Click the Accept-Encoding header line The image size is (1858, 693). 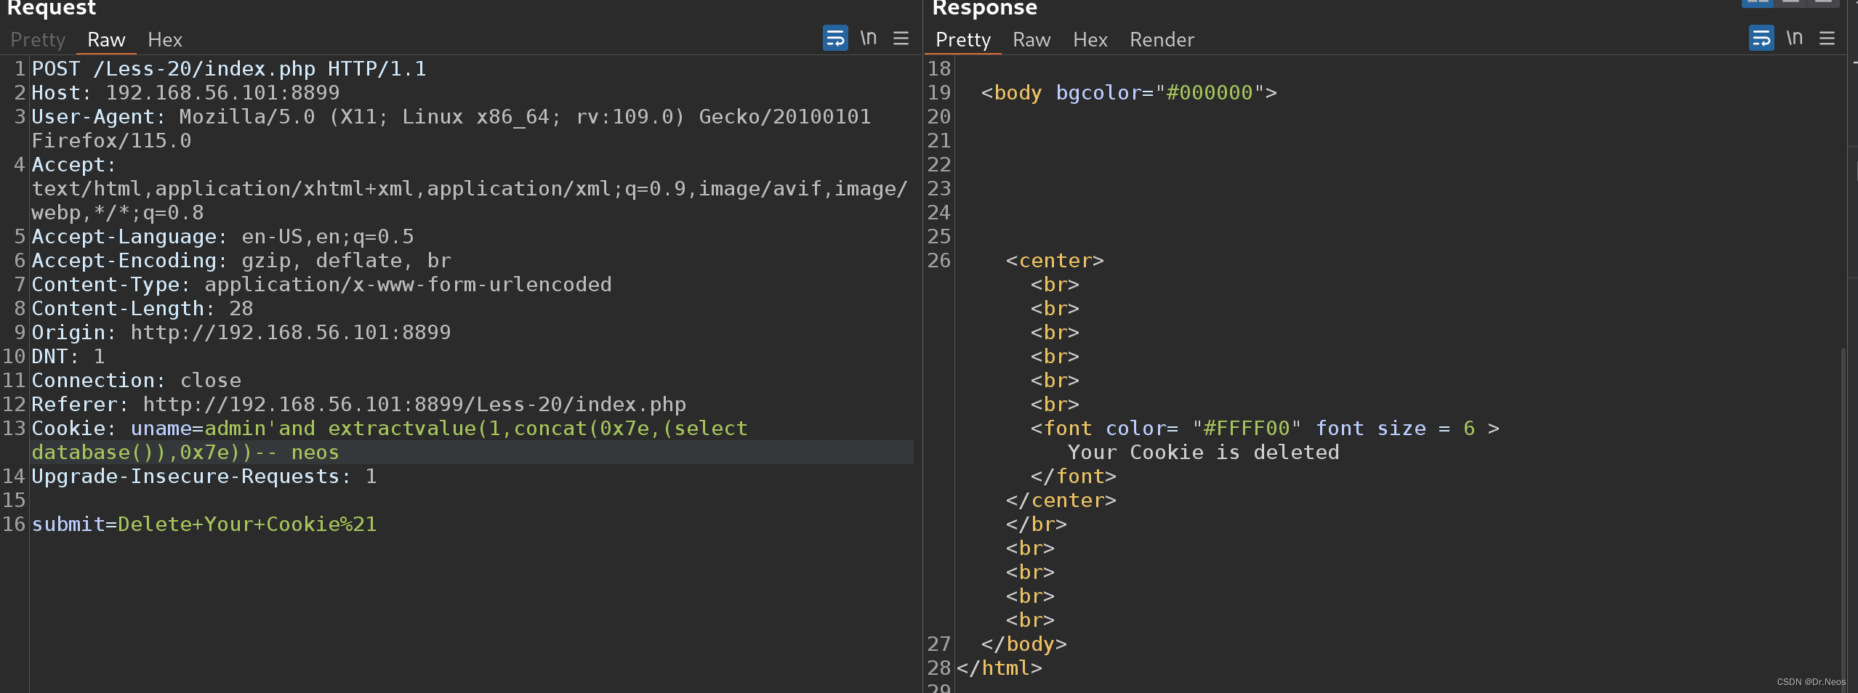point(241,261)
